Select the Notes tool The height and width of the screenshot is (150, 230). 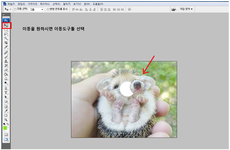tap(6, 107)
